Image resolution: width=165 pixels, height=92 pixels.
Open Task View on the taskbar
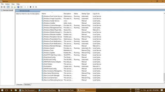(6, 90)
